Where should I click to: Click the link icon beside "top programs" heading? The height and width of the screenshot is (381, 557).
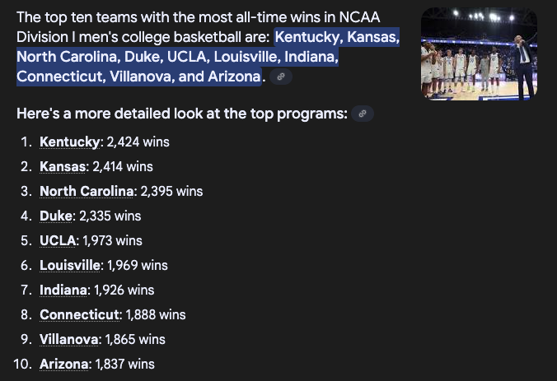pyautogui.click(x=363, y=114)
